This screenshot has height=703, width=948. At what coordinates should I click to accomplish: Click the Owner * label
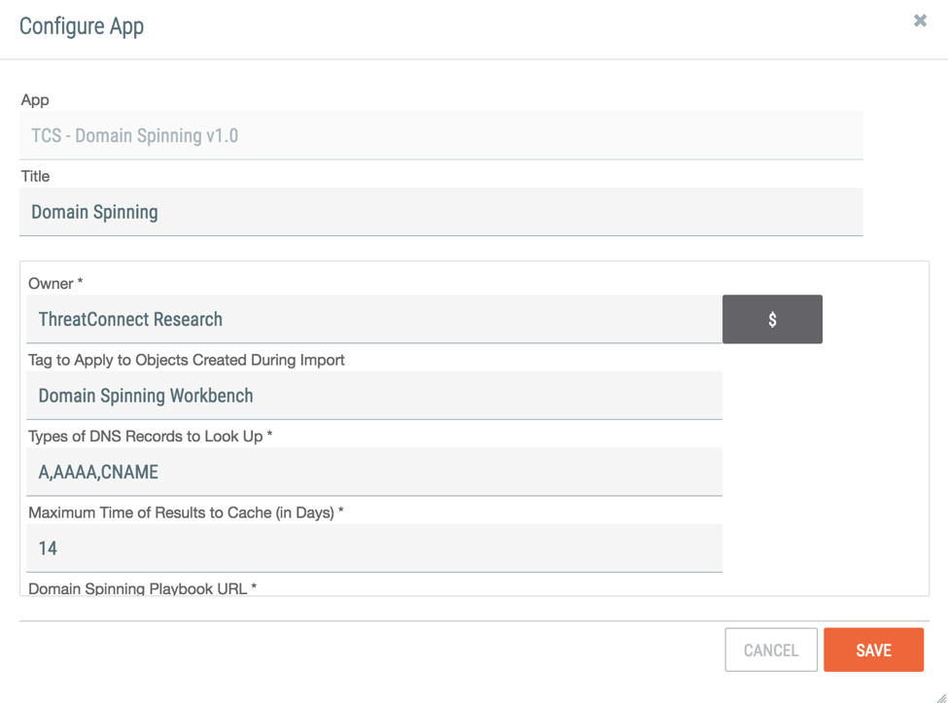coord(55,284)
